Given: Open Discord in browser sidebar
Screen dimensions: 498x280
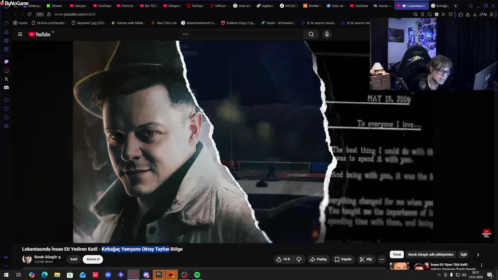Looking at the screenshot, I should click(6, 87).
